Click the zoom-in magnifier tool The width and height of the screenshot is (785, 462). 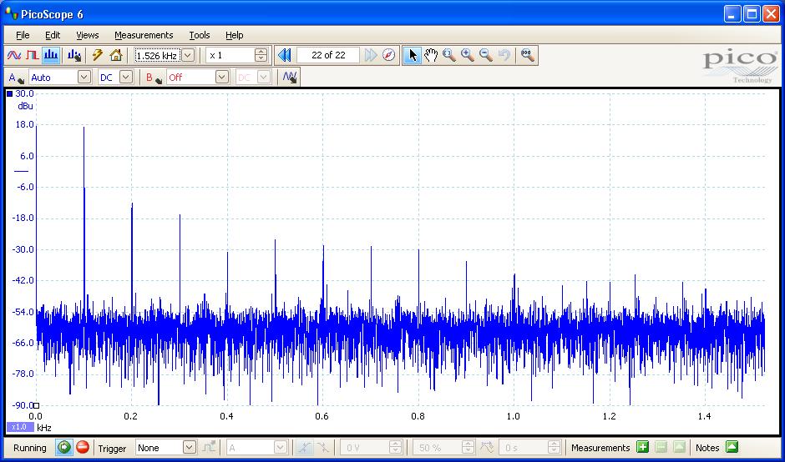pyautogui.click(x=468, y=55)
